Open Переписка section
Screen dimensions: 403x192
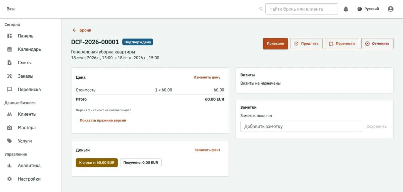coord(31,89)
